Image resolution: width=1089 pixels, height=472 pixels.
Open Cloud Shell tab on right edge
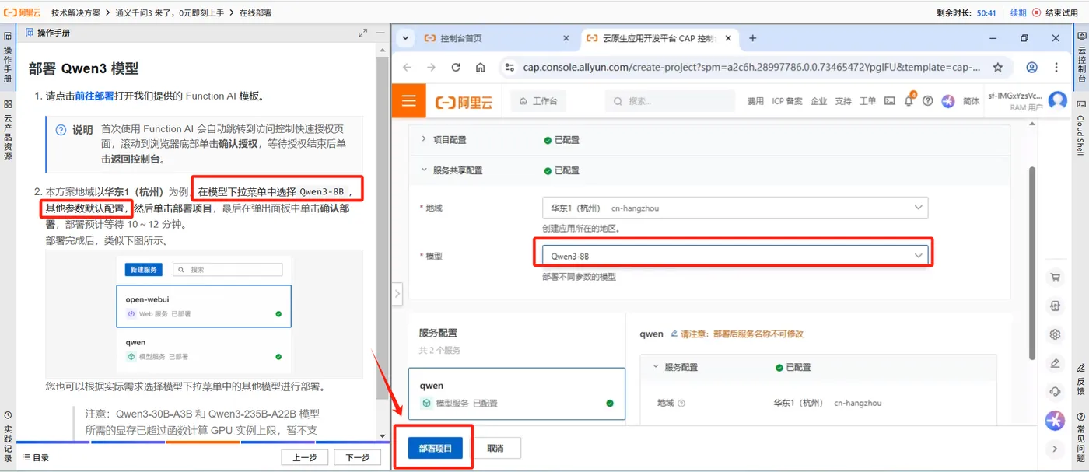click(1081, 128)
